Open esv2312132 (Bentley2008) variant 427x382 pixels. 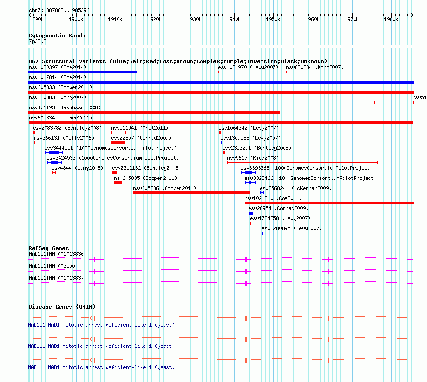[146, 168]
